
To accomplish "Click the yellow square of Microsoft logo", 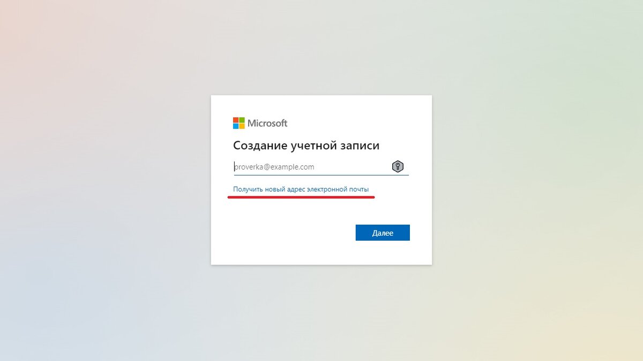I will (242, 126).
